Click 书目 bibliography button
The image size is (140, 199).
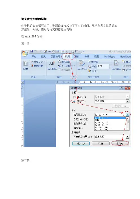[93, 71]
